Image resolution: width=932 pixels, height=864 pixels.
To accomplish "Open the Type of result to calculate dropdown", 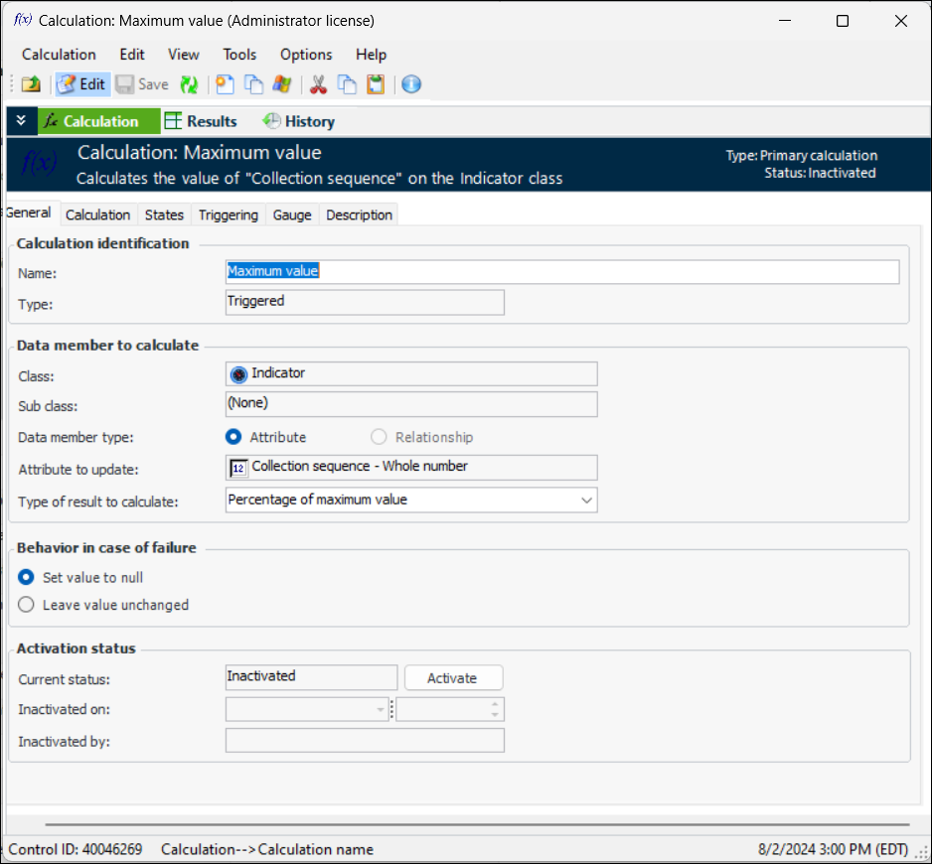I will (586, 501).
